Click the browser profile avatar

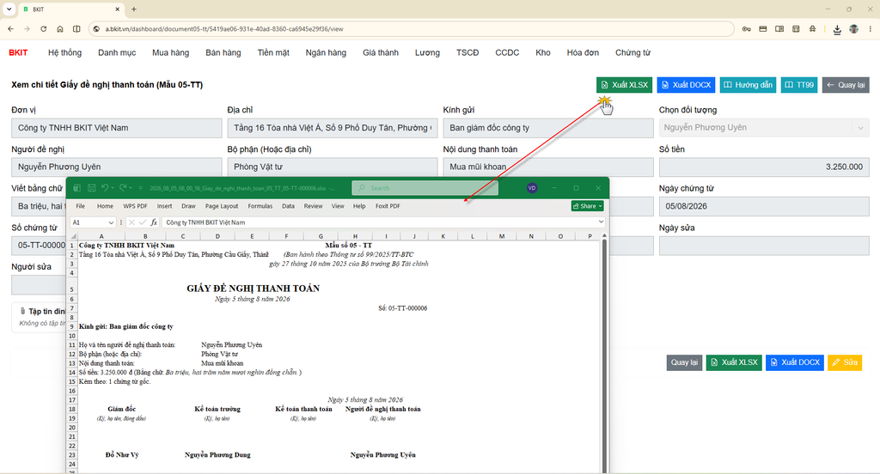click(853, 28)
